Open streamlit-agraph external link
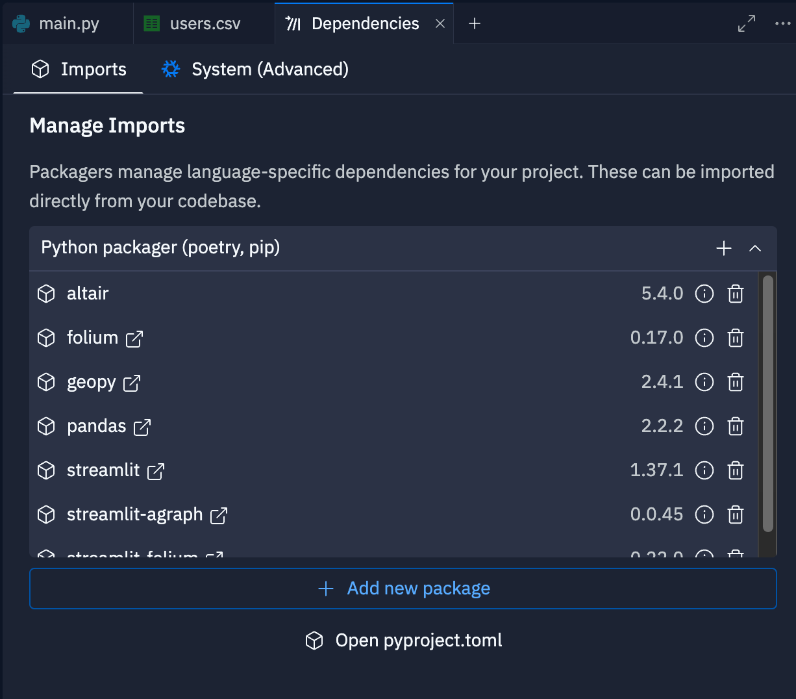 click(219, 515)
